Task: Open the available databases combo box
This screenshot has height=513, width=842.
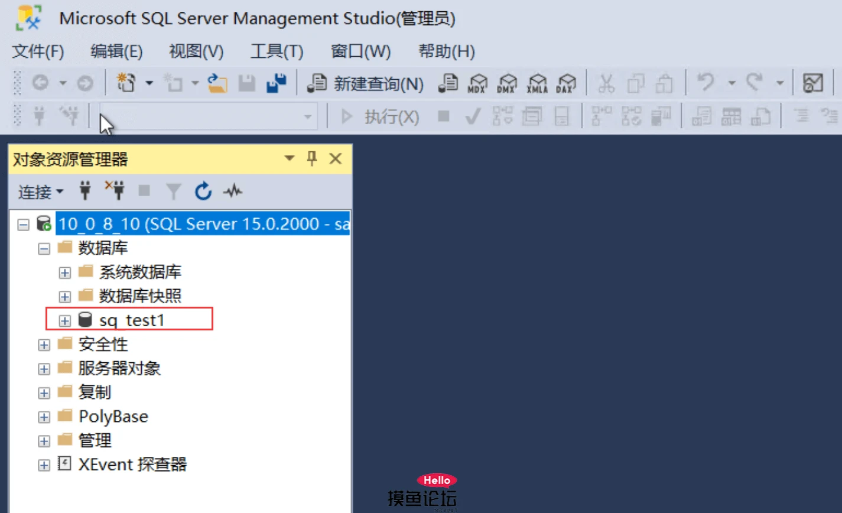Action: point(209,116)
